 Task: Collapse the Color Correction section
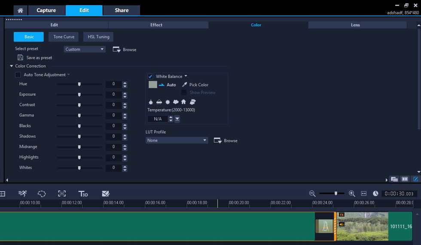pos(12,66)
